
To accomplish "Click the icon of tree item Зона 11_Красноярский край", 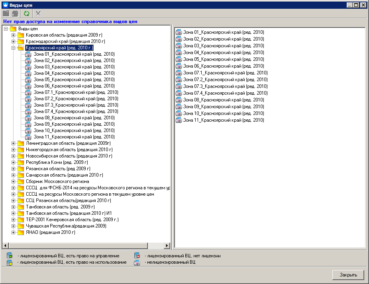I will (x=28, y=137).
